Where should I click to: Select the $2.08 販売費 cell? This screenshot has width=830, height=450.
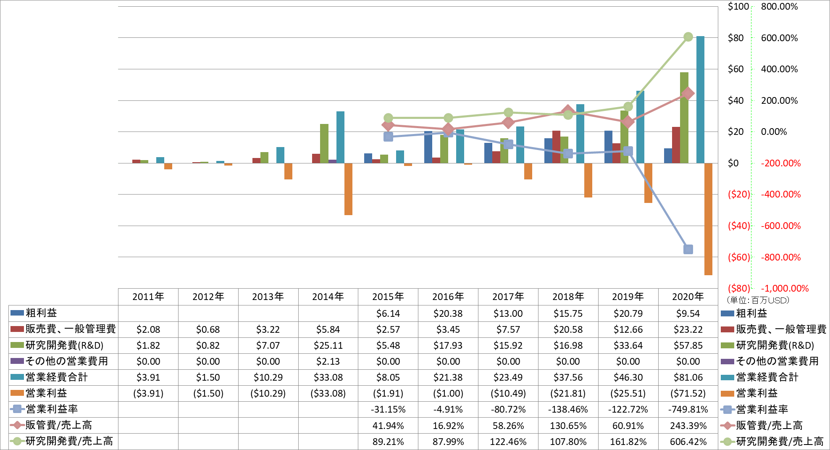pos(148,329)
